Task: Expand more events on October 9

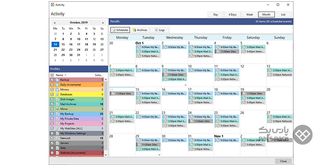Action: 186,85
